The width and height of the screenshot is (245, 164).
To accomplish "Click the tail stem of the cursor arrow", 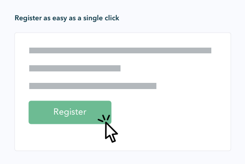I will click(113, 139).
